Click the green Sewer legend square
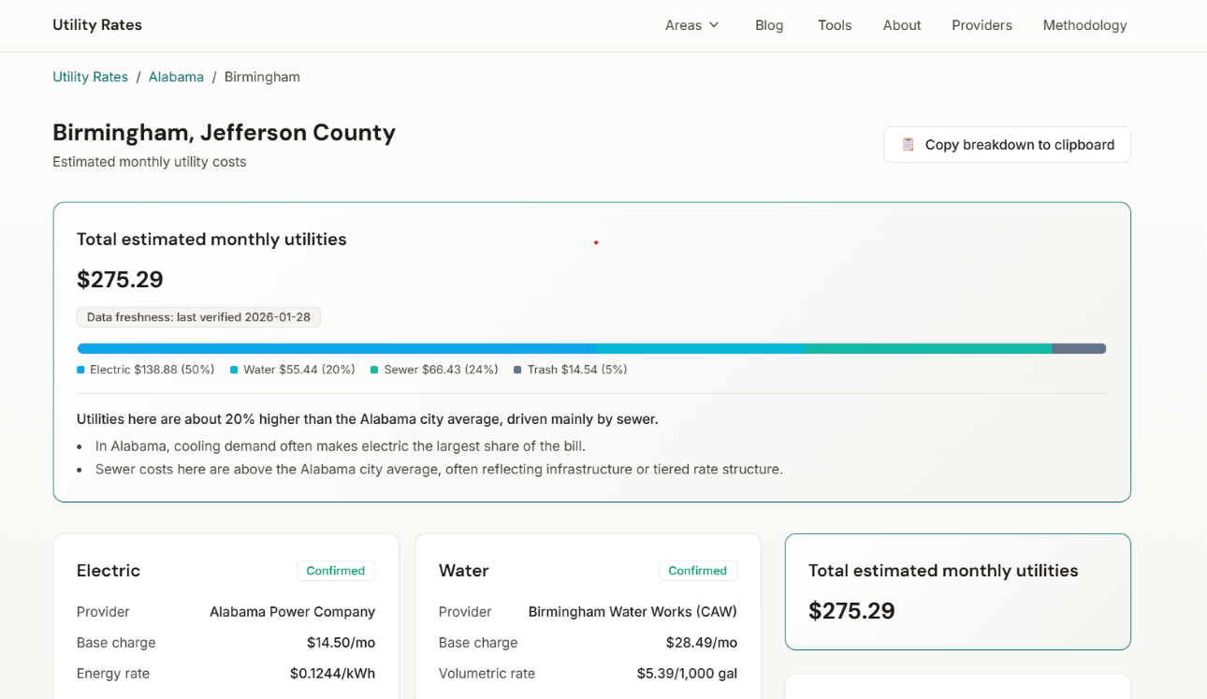Screen dimensions: 1207x699 coord(374,369)
